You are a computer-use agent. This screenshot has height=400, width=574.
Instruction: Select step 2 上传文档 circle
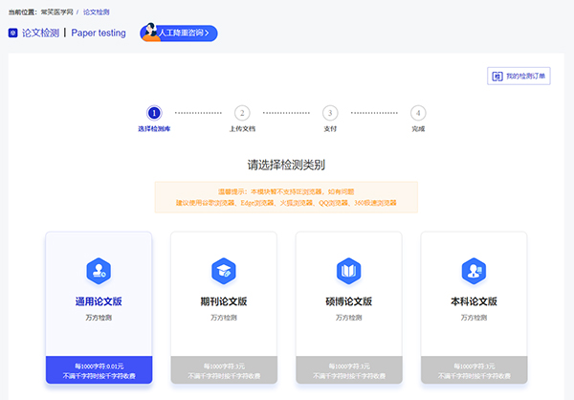coord(242,112)
